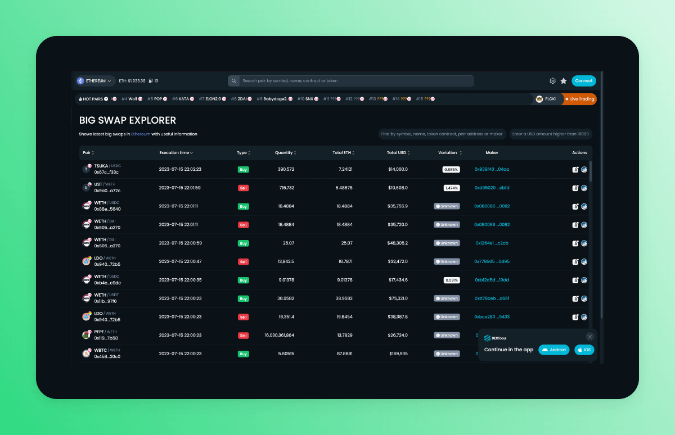This screenshot has height=435, width=675.
Task: Click blue round chart icon in UST row
Action: (x=584, y=188)
